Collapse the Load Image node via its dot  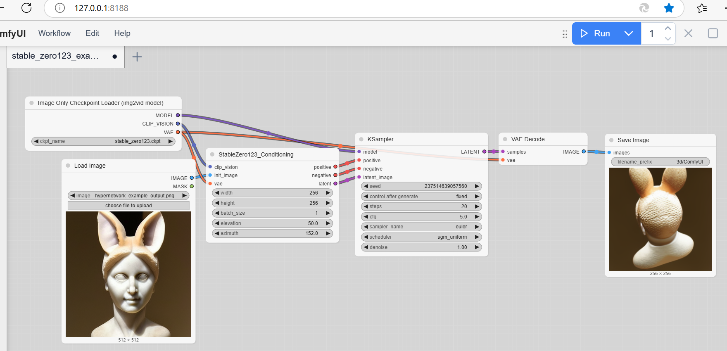point(68,166)
